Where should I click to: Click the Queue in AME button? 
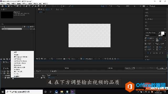pos(130,68)
